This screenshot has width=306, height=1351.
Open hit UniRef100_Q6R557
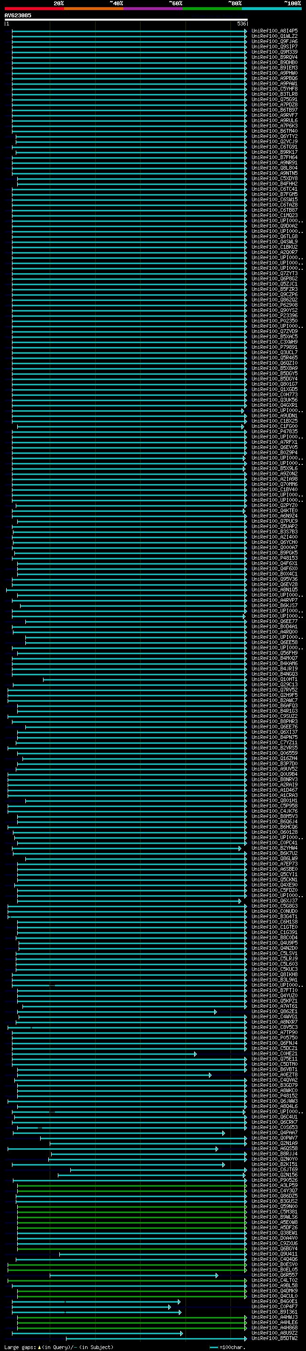(274, 1275)
